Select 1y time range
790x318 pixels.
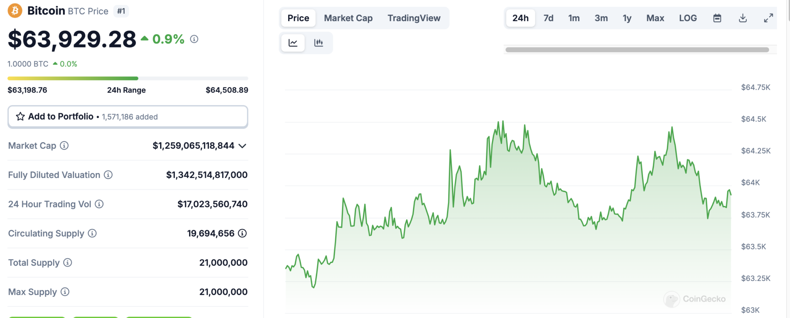click(627, 18)
